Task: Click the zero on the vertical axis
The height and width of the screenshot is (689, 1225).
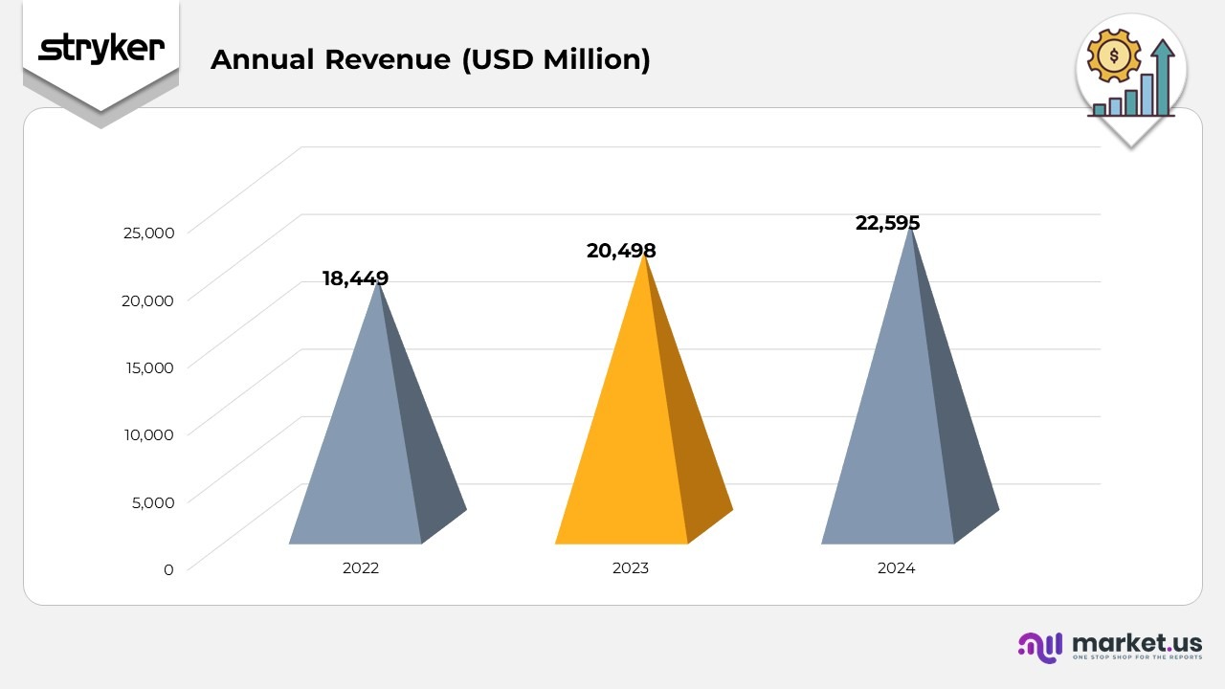Action: pyautogui.click(x=167, y=569)
